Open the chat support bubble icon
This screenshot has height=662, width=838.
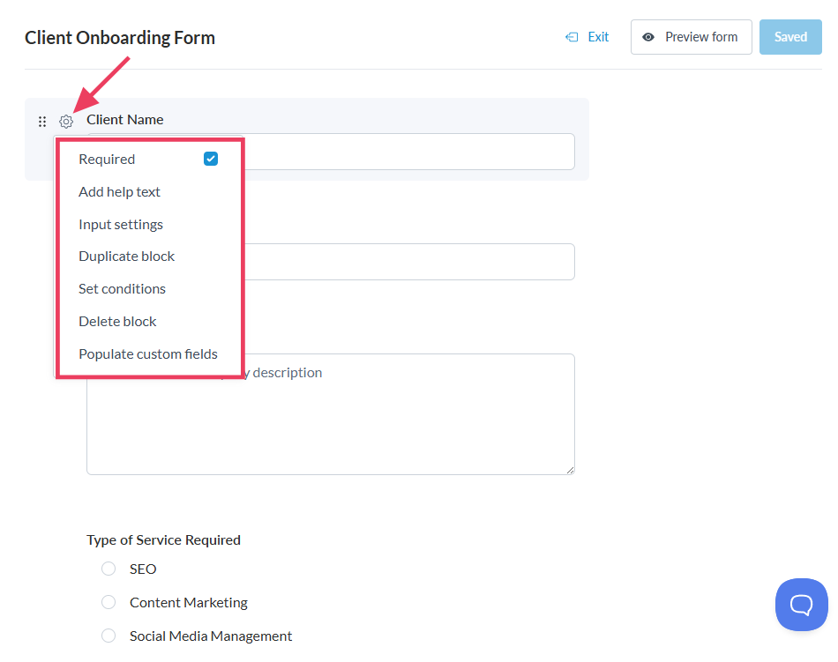pyautogui.click(x=801, y=605)
